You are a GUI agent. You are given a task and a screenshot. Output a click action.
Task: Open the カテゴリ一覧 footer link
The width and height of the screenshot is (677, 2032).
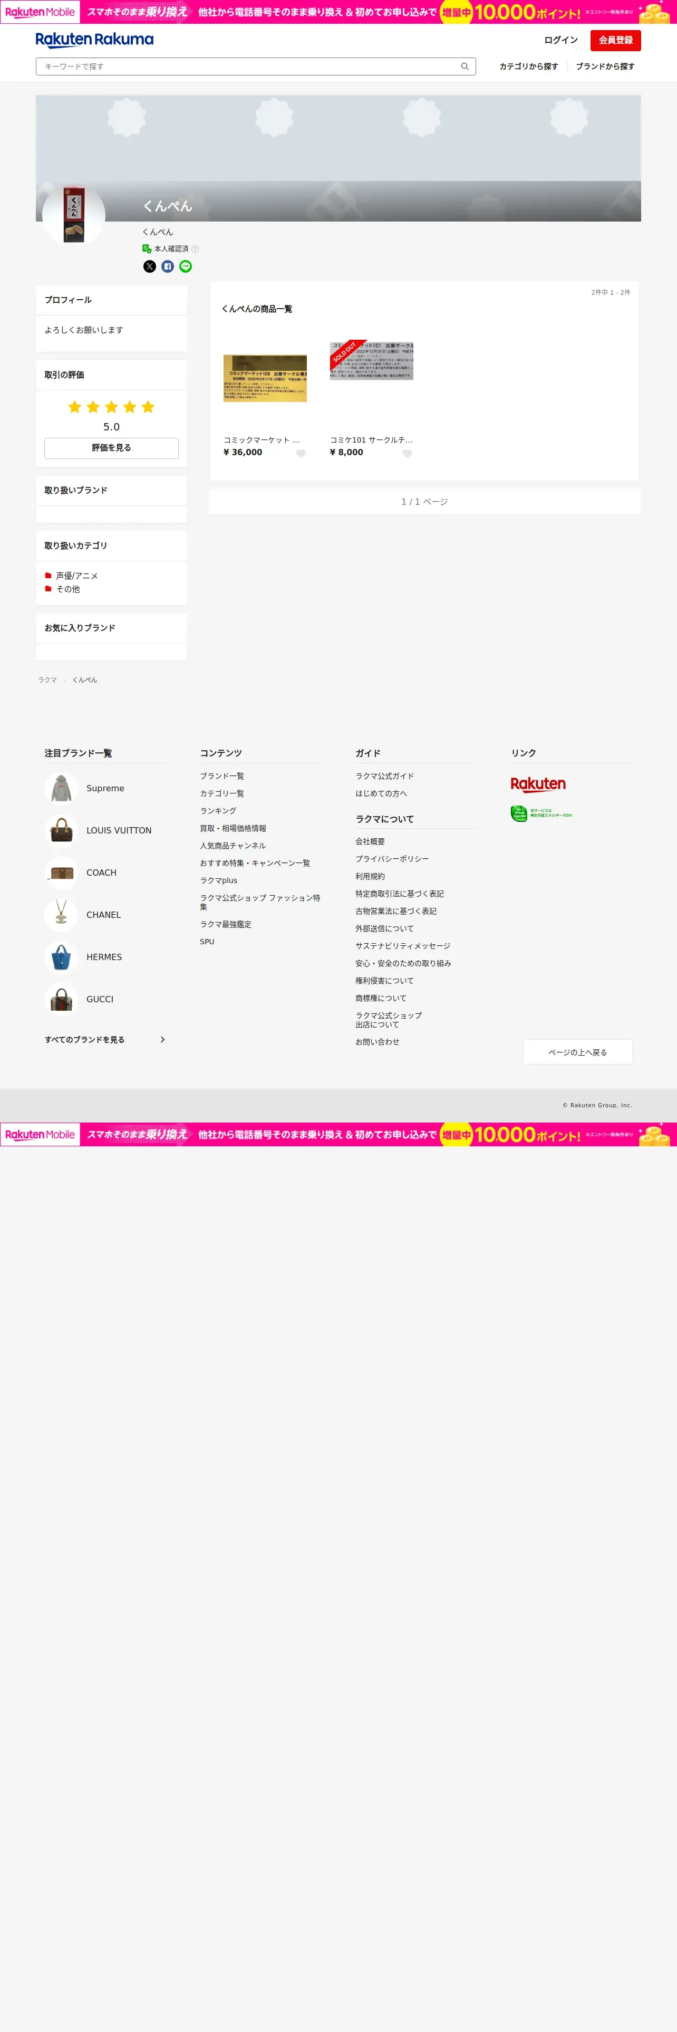(223, 793)
